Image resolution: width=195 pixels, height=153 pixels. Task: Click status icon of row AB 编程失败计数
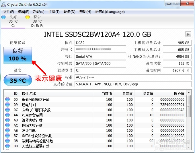7,120
